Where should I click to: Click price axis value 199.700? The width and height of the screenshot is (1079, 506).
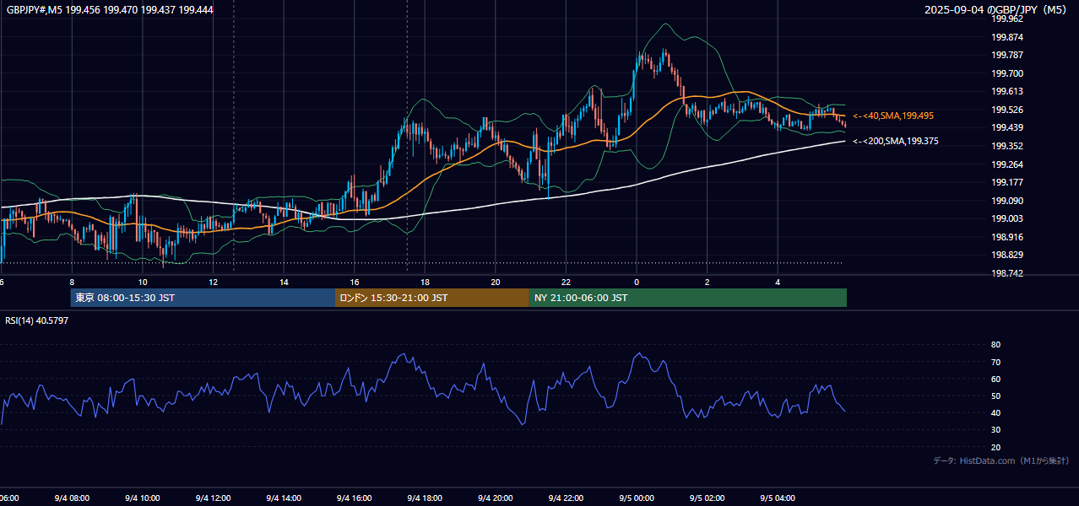[1007, 73]
